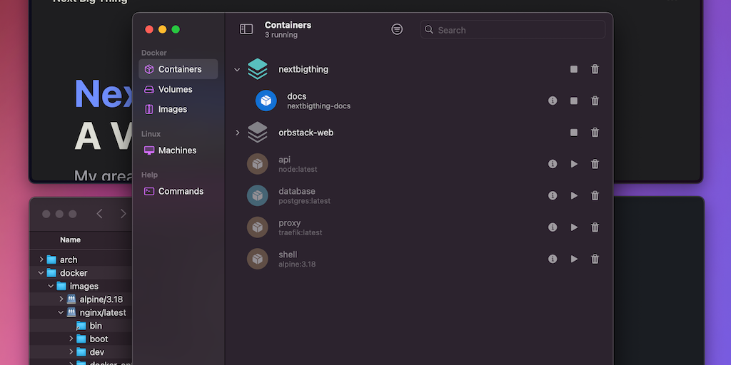Image resolution: width=731 pixels, height=365 pixels.
Task: Show info for database container
Action: 553,196
